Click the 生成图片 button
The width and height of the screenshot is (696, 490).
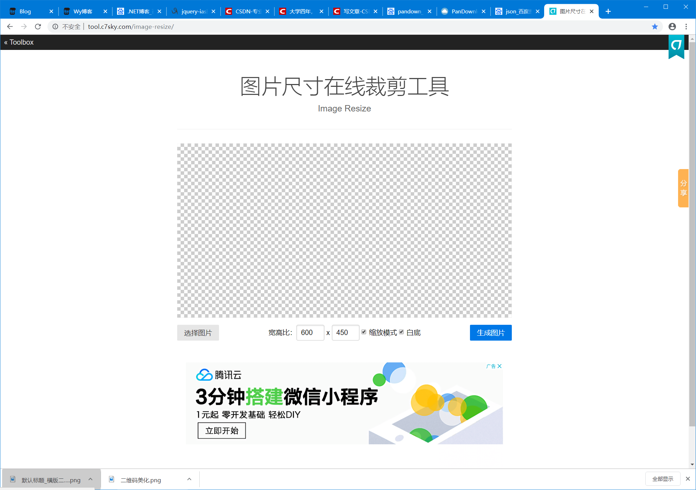[x=491, y=333]
